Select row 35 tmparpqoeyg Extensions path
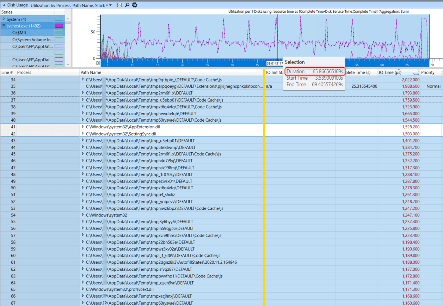Viewport: 443px width, 306px height. coord(174,86)
